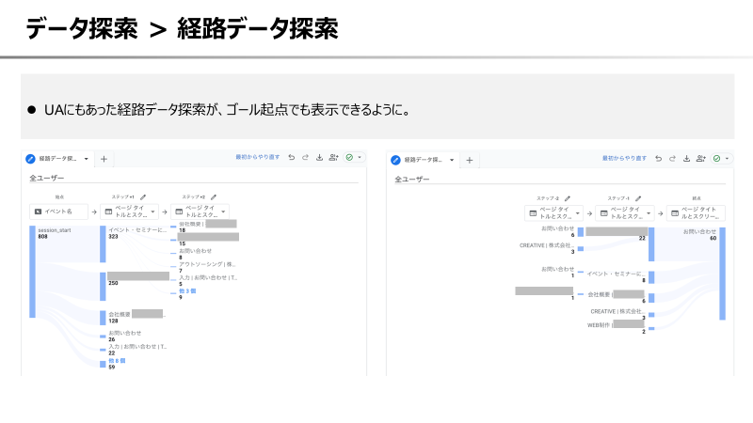Click redo icon in left exploration toolbar
Image resolution: width=753 pixels, height=423 pixels.
point(306,159)
